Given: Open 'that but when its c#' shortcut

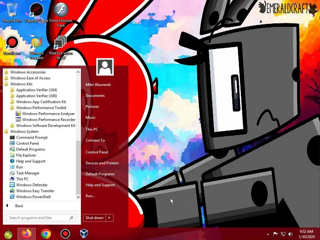Looking at the screenshot, I should (61, 48).
